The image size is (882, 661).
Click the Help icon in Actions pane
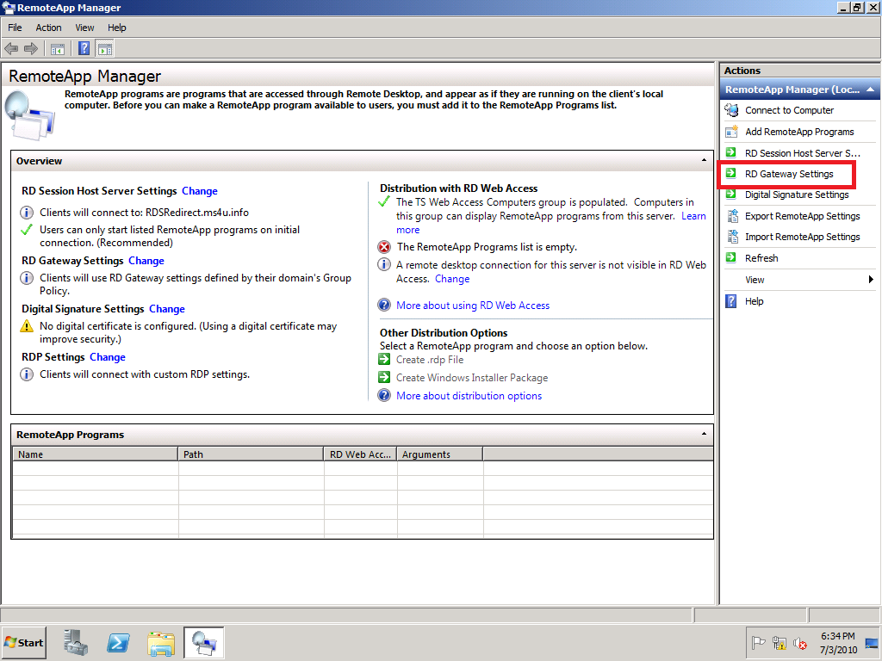[x=730, y=301]
